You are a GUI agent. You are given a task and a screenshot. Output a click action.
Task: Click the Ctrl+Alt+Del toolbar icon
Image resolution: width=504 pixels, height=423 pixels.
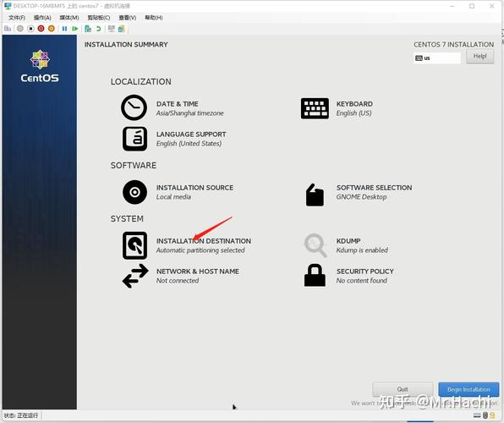coord(8,29)
